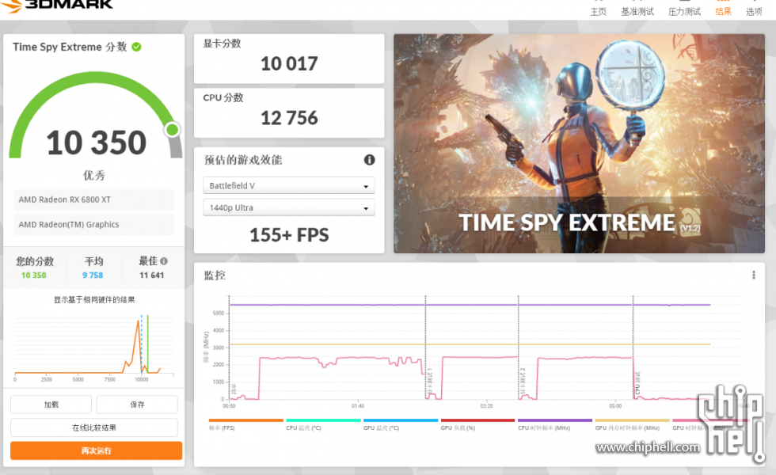Open the Battlefield V game dropdown

[288, 185]
